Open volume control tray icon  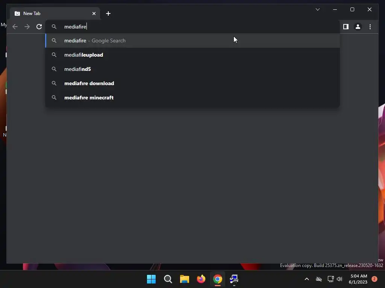coord(340,279)
